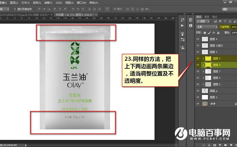Switch to 路径 paths panel tab
This screenshot has width=237, height=147.
pos(215,17)
